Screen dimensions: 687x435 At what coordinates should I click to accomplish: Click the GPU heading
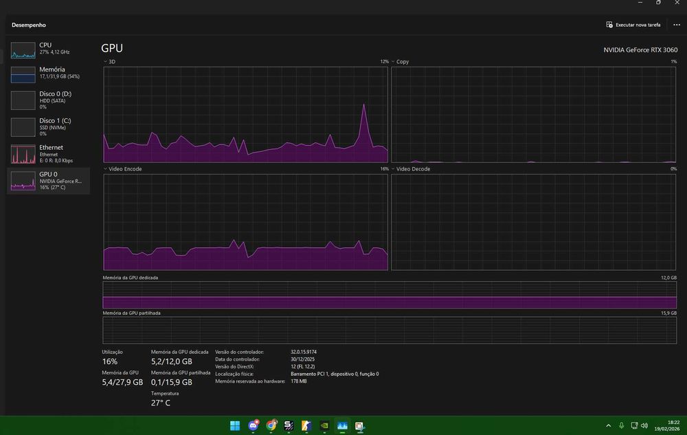(x=112, y=47)
